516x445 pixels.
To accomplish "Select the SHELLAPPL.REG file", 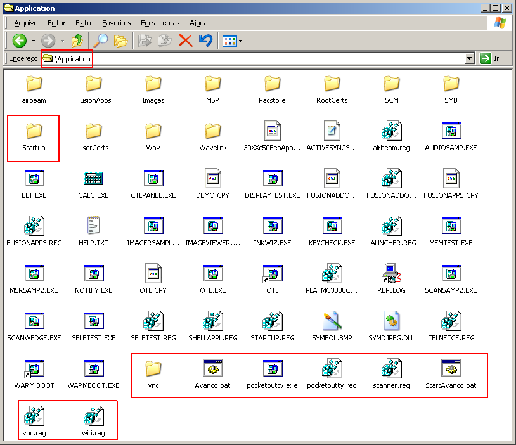I will pyautogui.click(x=213, y=327).
